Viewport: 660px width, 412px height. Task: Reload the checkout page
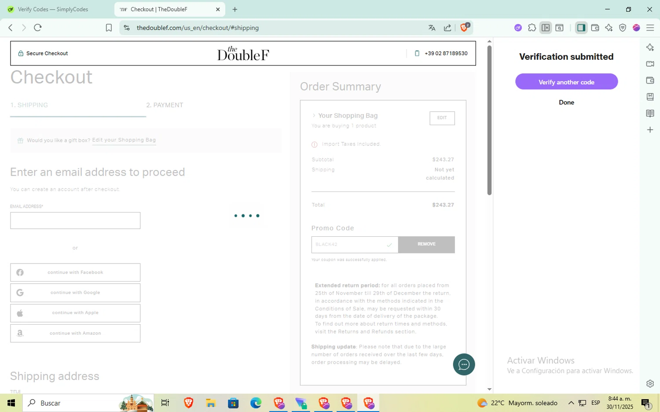tap(38, 28)
